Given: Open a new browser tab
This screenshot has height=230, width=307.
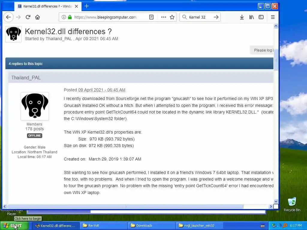Looking at the screenshot, I should click(x=87, y=6).
